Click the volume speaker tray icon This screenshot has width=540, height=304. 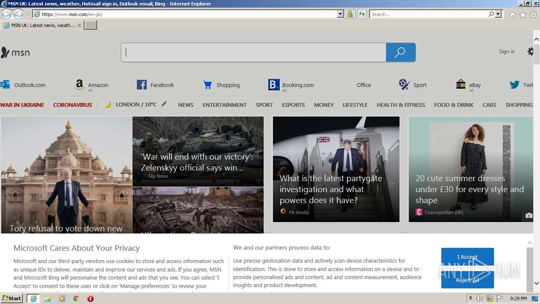[x=480, y=299]
